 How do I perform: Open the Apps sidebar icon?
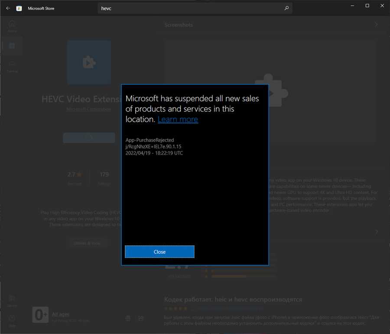[12, 46]
